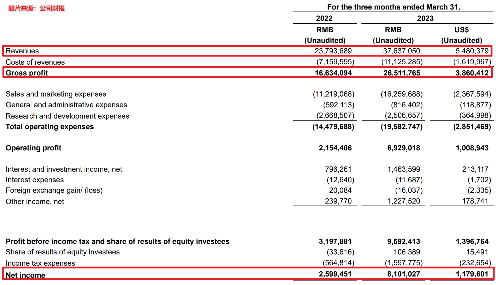Viewport: 496px width, 285px height.
Task: Click the operating profit value 6,929,018
Action: (x=403, y=148)
